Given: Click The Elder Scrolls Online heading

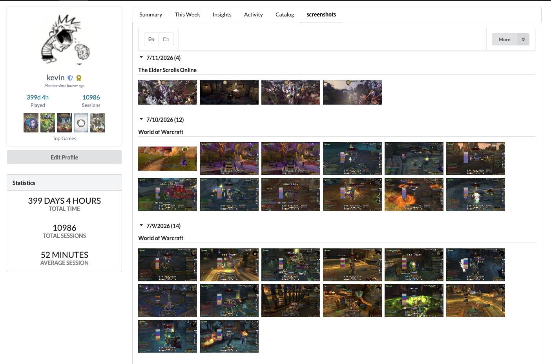Looking at the screenshot, I should 167,70.
